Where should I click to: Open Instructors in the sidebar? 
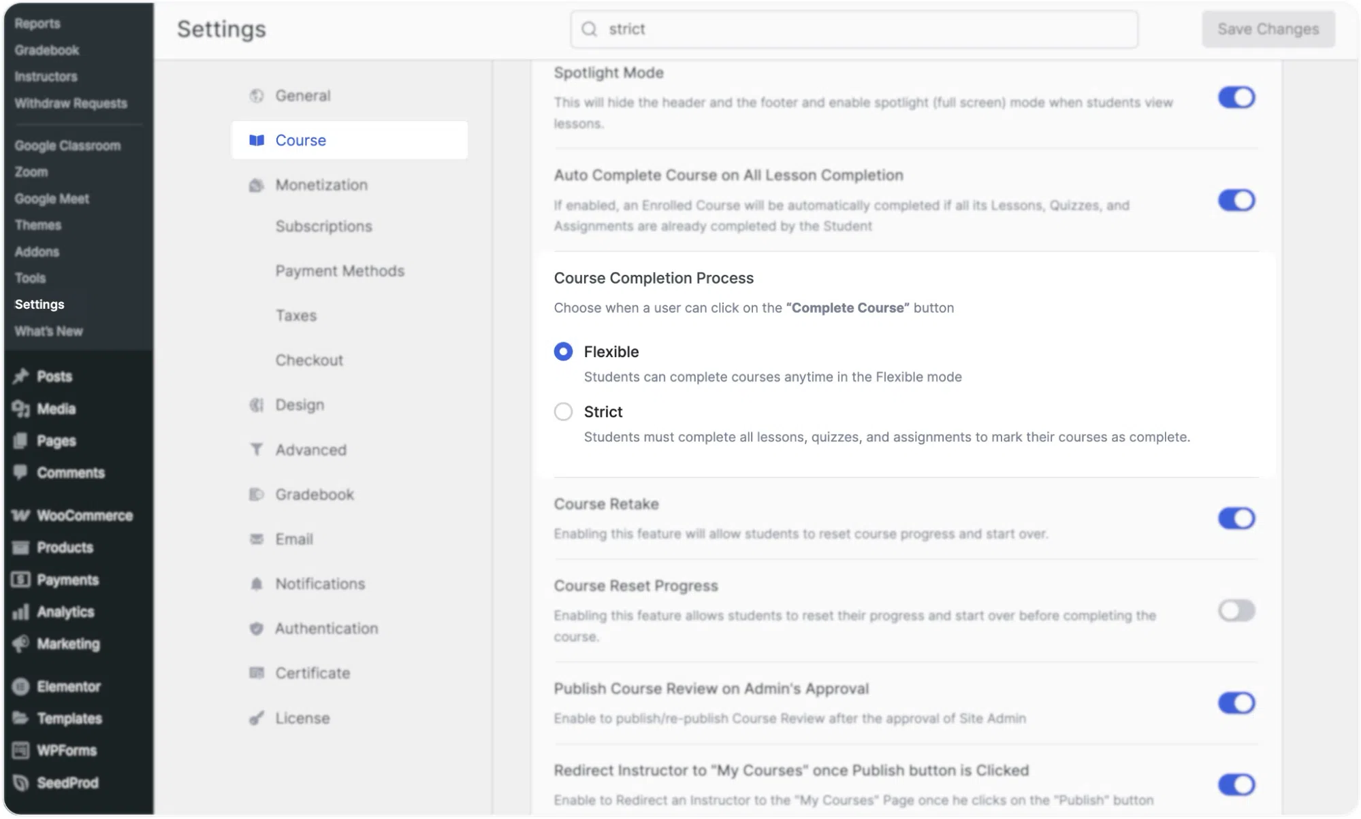click(x=46, y=77)
